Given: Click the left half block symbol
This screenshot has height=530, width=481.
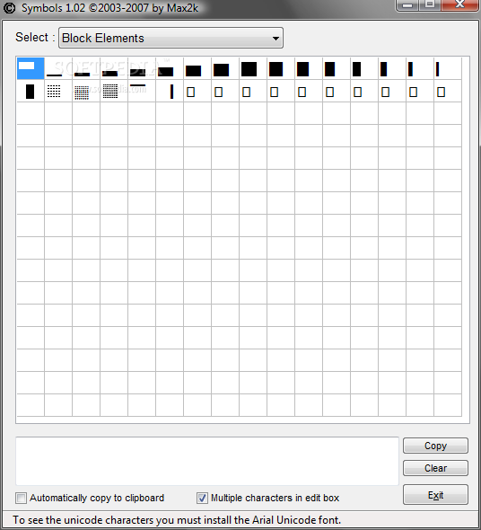Looking at the screenshot, I should 364,68.
